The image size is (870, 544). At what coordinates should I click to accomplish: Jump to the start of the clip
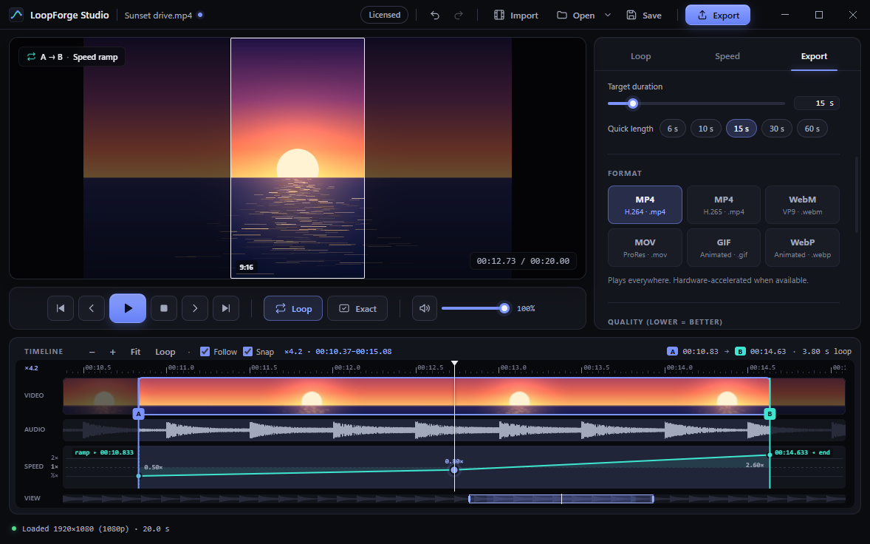coord(61,308)
